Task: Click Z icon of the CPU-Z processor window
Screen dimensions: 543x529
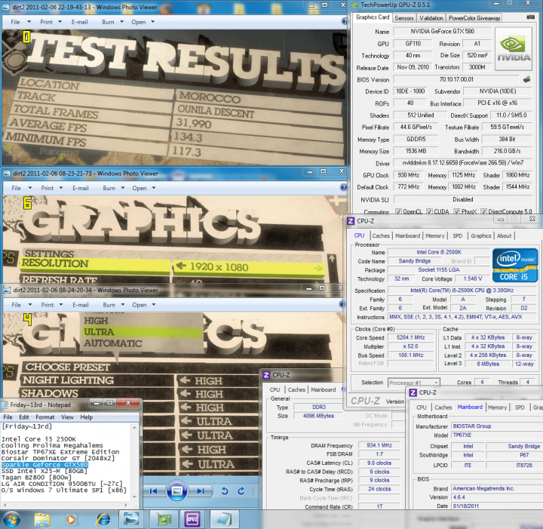Action: click(351, 221)
